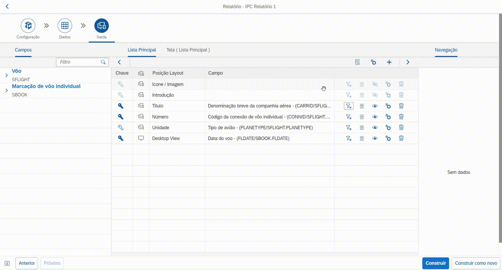The width and height of the screenshot is (502, 270).
Task: Expand Marcação de vôo individual node
Action: (6, 91)
